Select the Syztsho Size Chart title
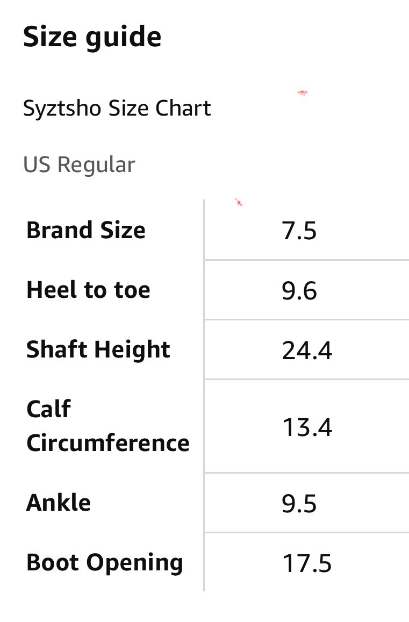Screen dimensions: 409x622 pyautogui.click(x=117, y=109)
